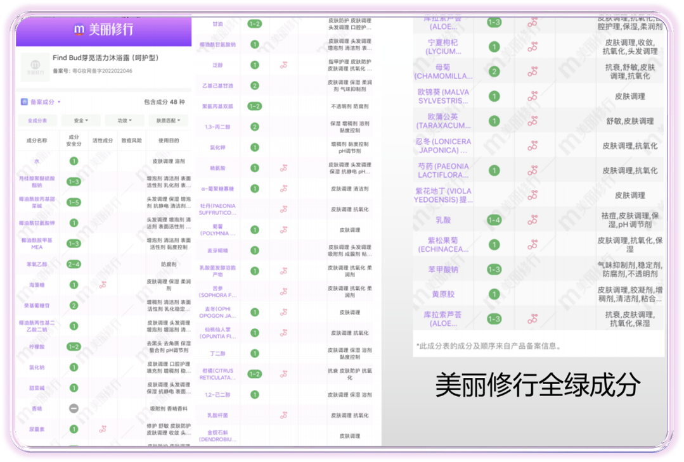This screenshot has height=462, width=684.
Task: Click active ingredient icon for 柑橘 CITRUS
Action: coord(283,374)
